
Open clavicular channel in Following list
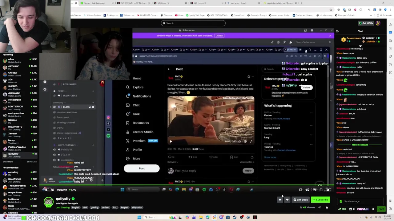tap(20, 67)
